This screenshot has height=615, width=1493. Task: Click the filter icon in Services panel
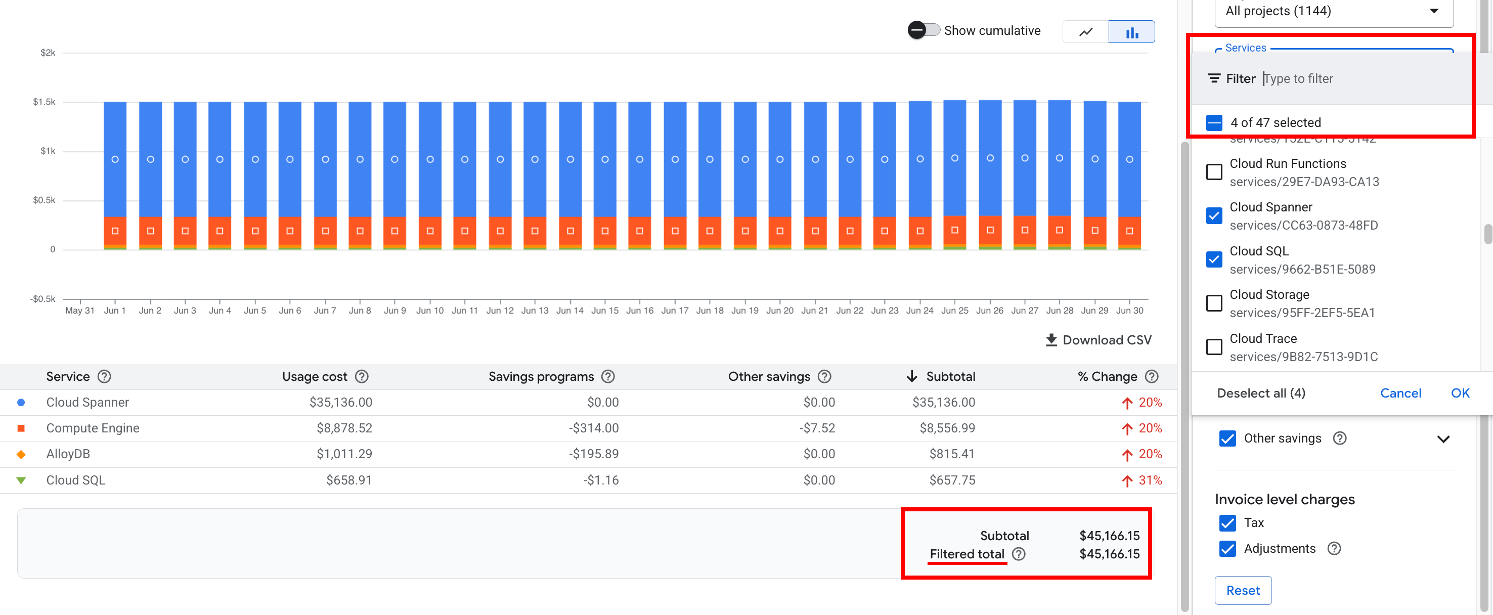[1215, 78]
